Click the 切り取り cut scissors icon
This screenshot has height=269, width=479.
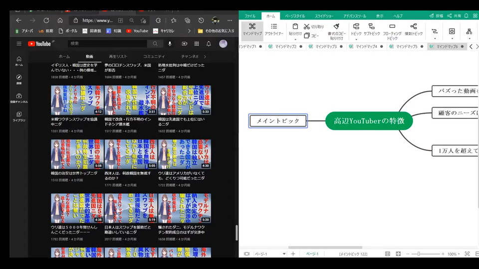pos(307,27)
